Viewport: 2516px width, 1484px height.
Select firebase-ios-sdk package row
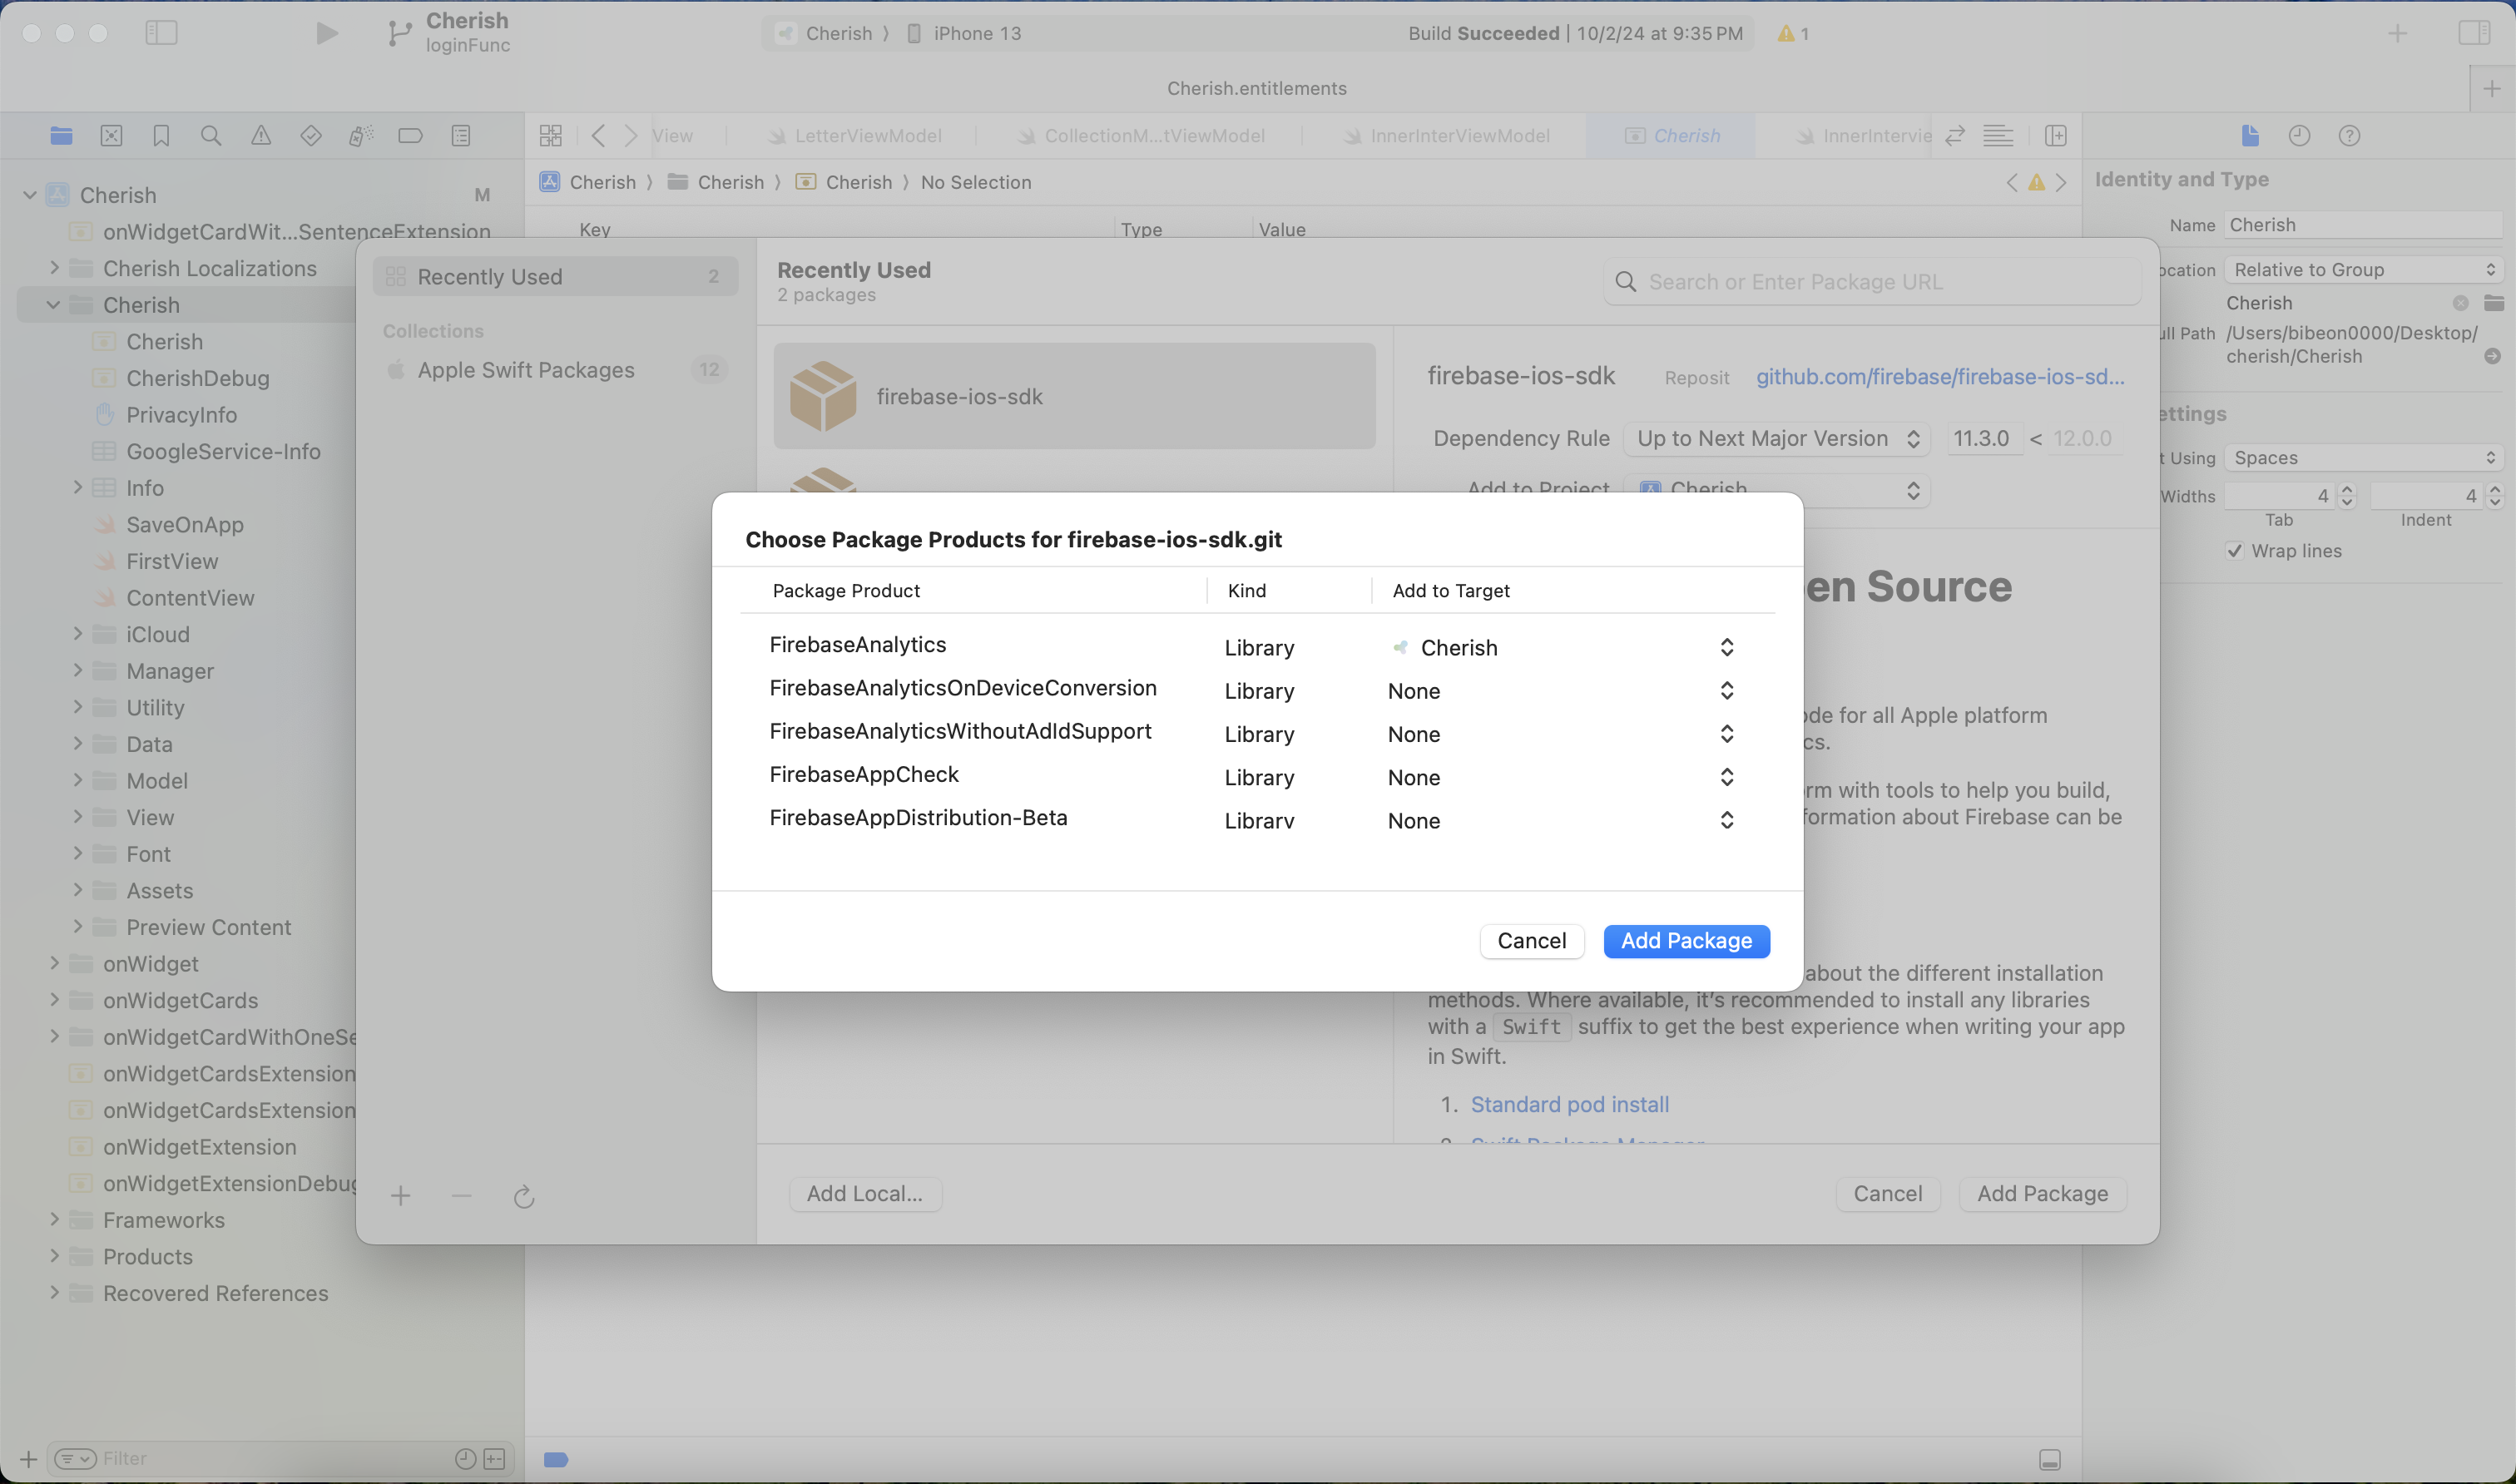(1074, 397)
